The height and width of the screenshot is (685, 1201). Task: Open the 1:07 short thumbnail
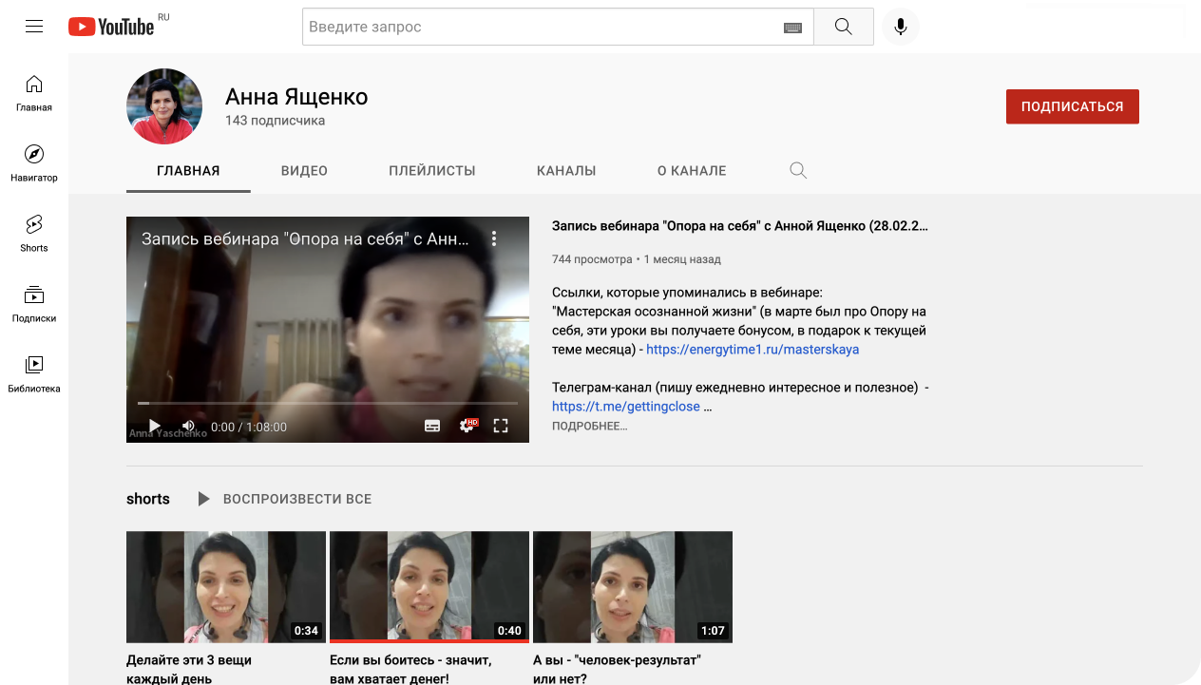pos(633,587)
